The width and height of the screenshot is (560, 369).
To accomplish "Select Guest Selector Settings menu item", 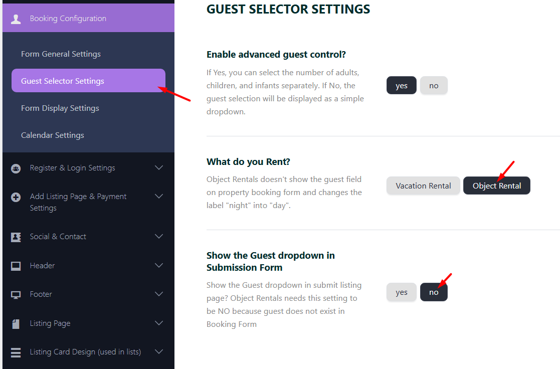I will (63, 81).
